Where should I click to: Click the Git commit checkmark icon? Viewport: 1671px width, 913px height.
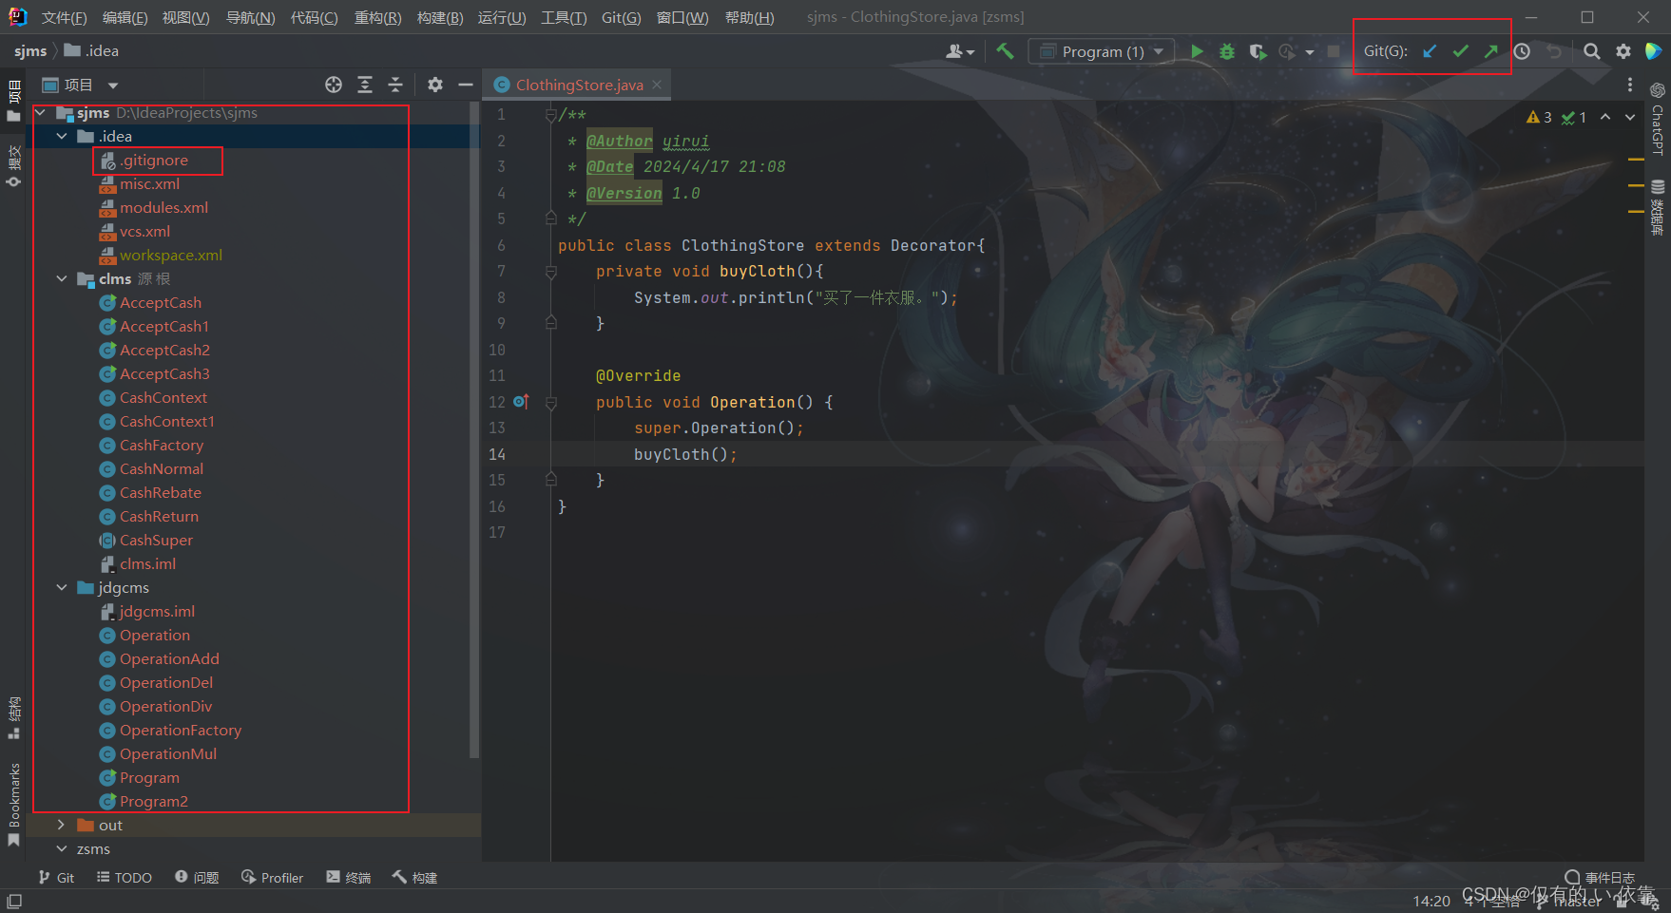click(x=1461, y=51)
